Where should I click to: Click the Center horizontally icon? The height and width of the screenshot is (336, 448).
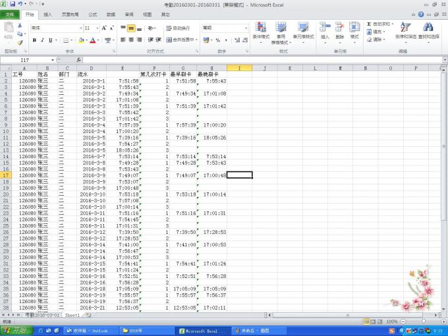131,40
